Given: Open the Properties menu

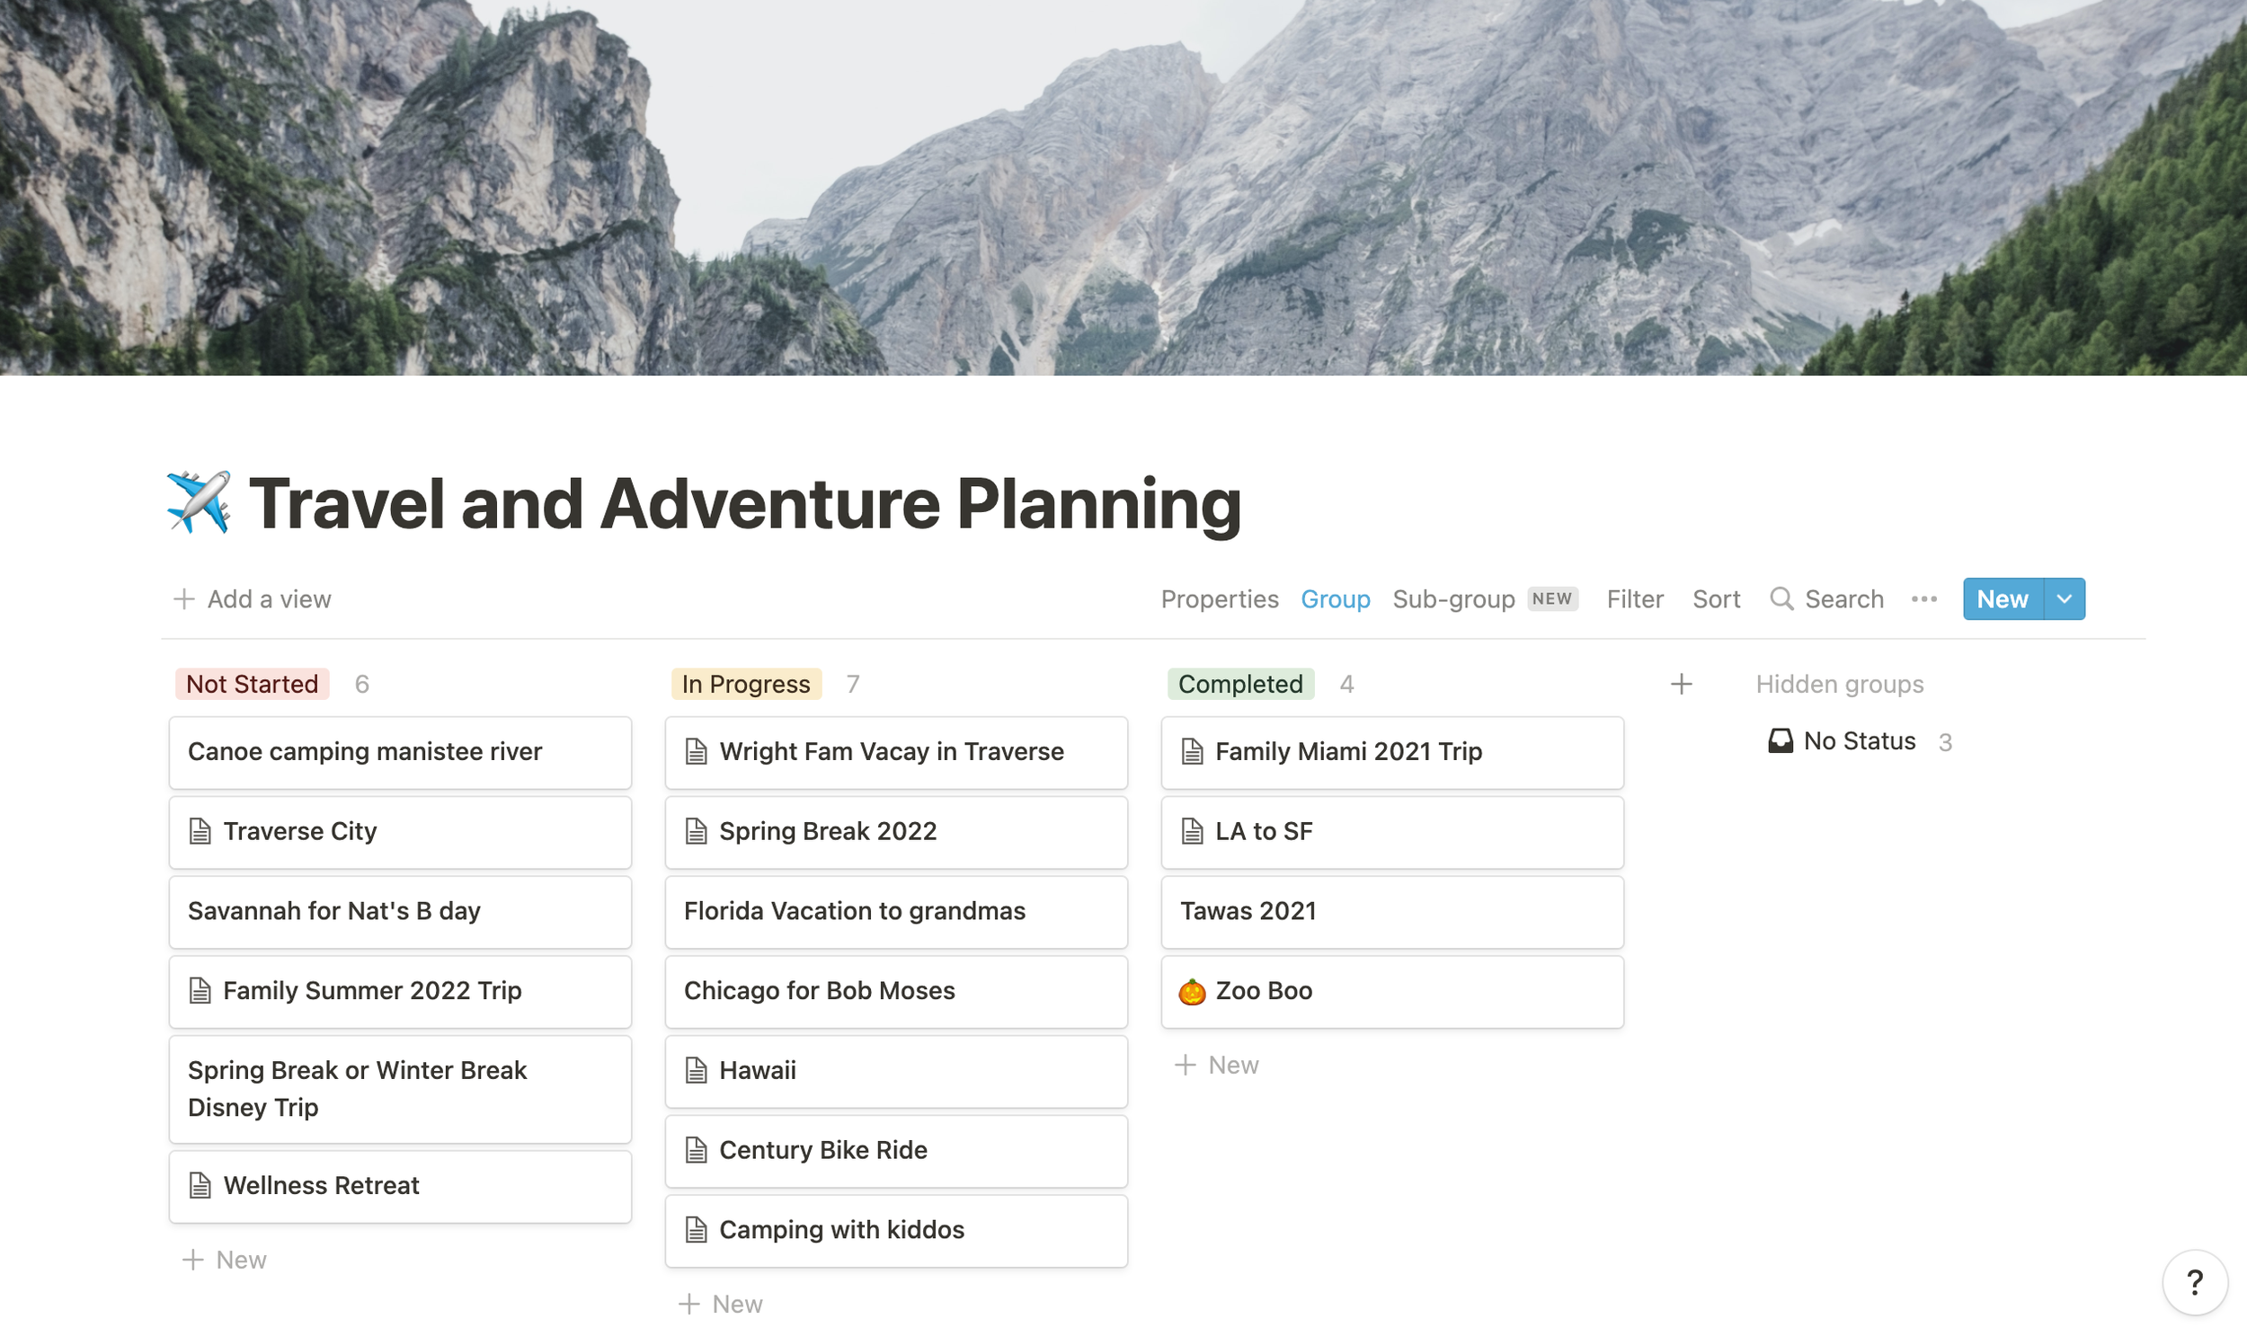Looking at the screenshot, I should 1220,598.
